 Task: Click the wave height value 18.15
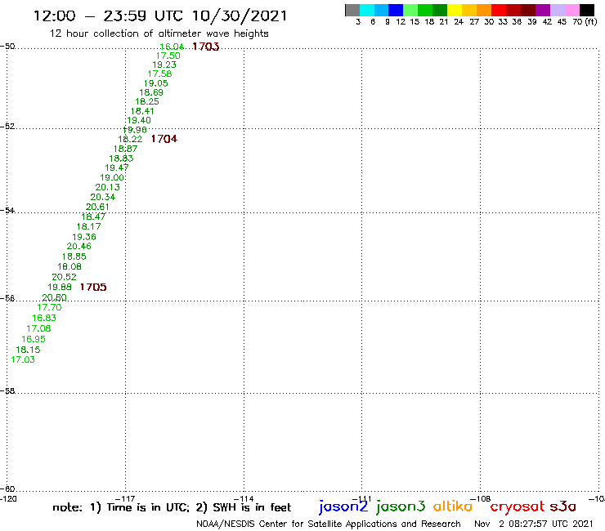point(28,350)
